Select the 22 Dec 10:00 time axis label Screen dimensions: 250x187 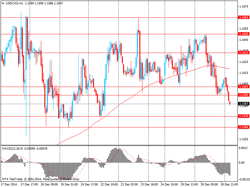tap(109, 185)
